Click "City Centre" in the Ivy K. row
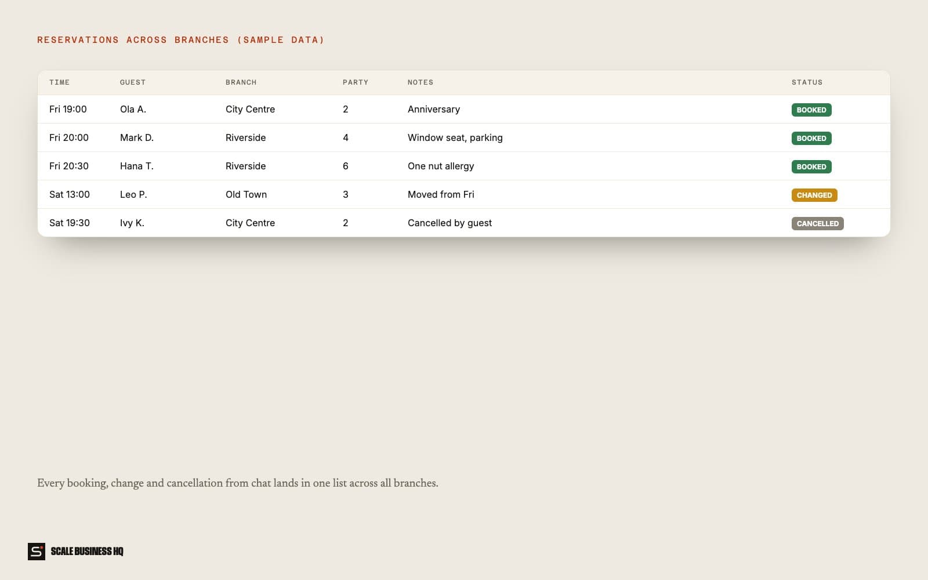This screenshot has width=928, height=580. 250,223
